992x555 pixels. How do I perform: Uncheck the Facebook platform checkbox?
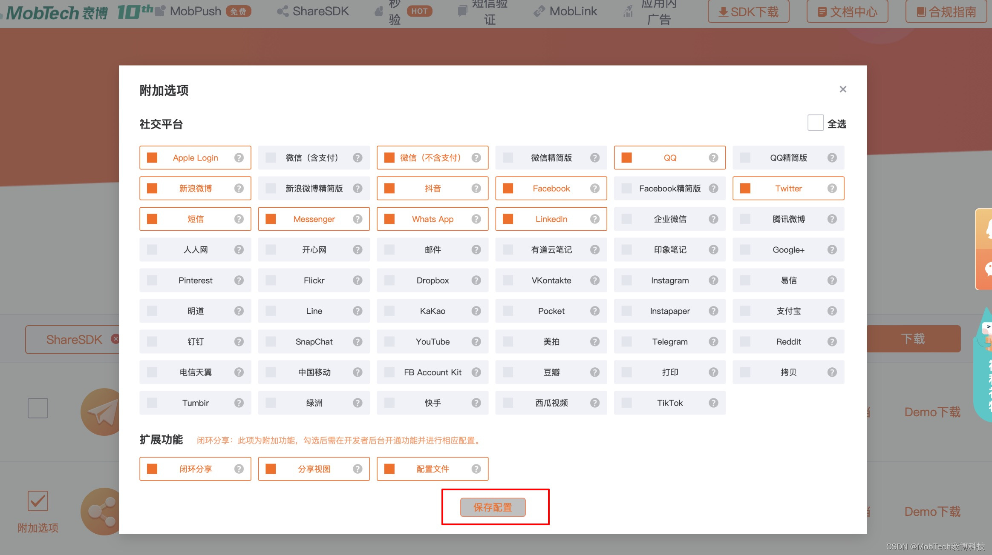507,188
